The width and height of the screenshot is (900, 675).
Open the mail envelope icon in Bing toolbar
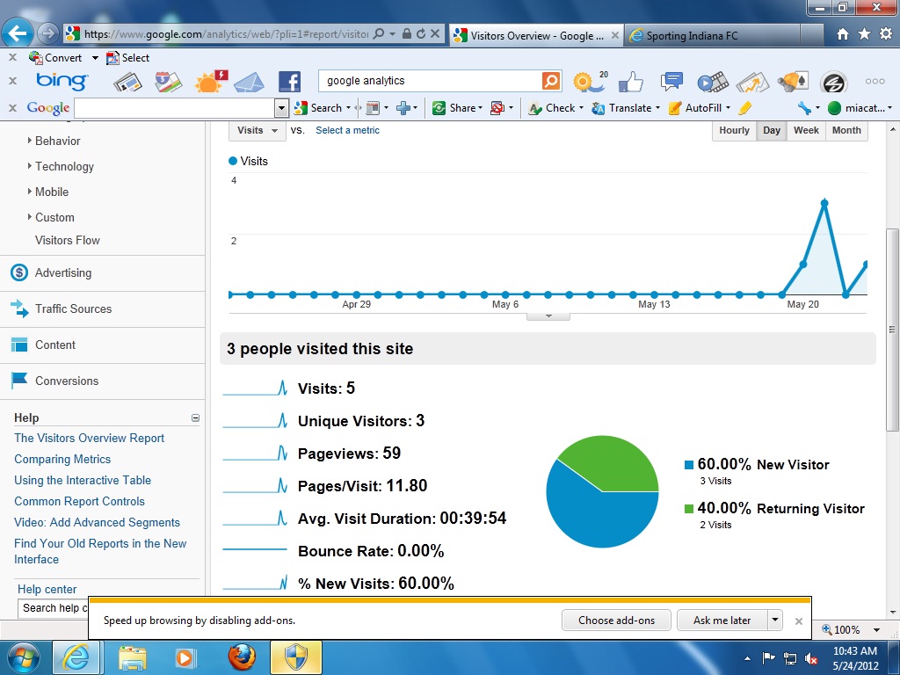click(249, 82)
